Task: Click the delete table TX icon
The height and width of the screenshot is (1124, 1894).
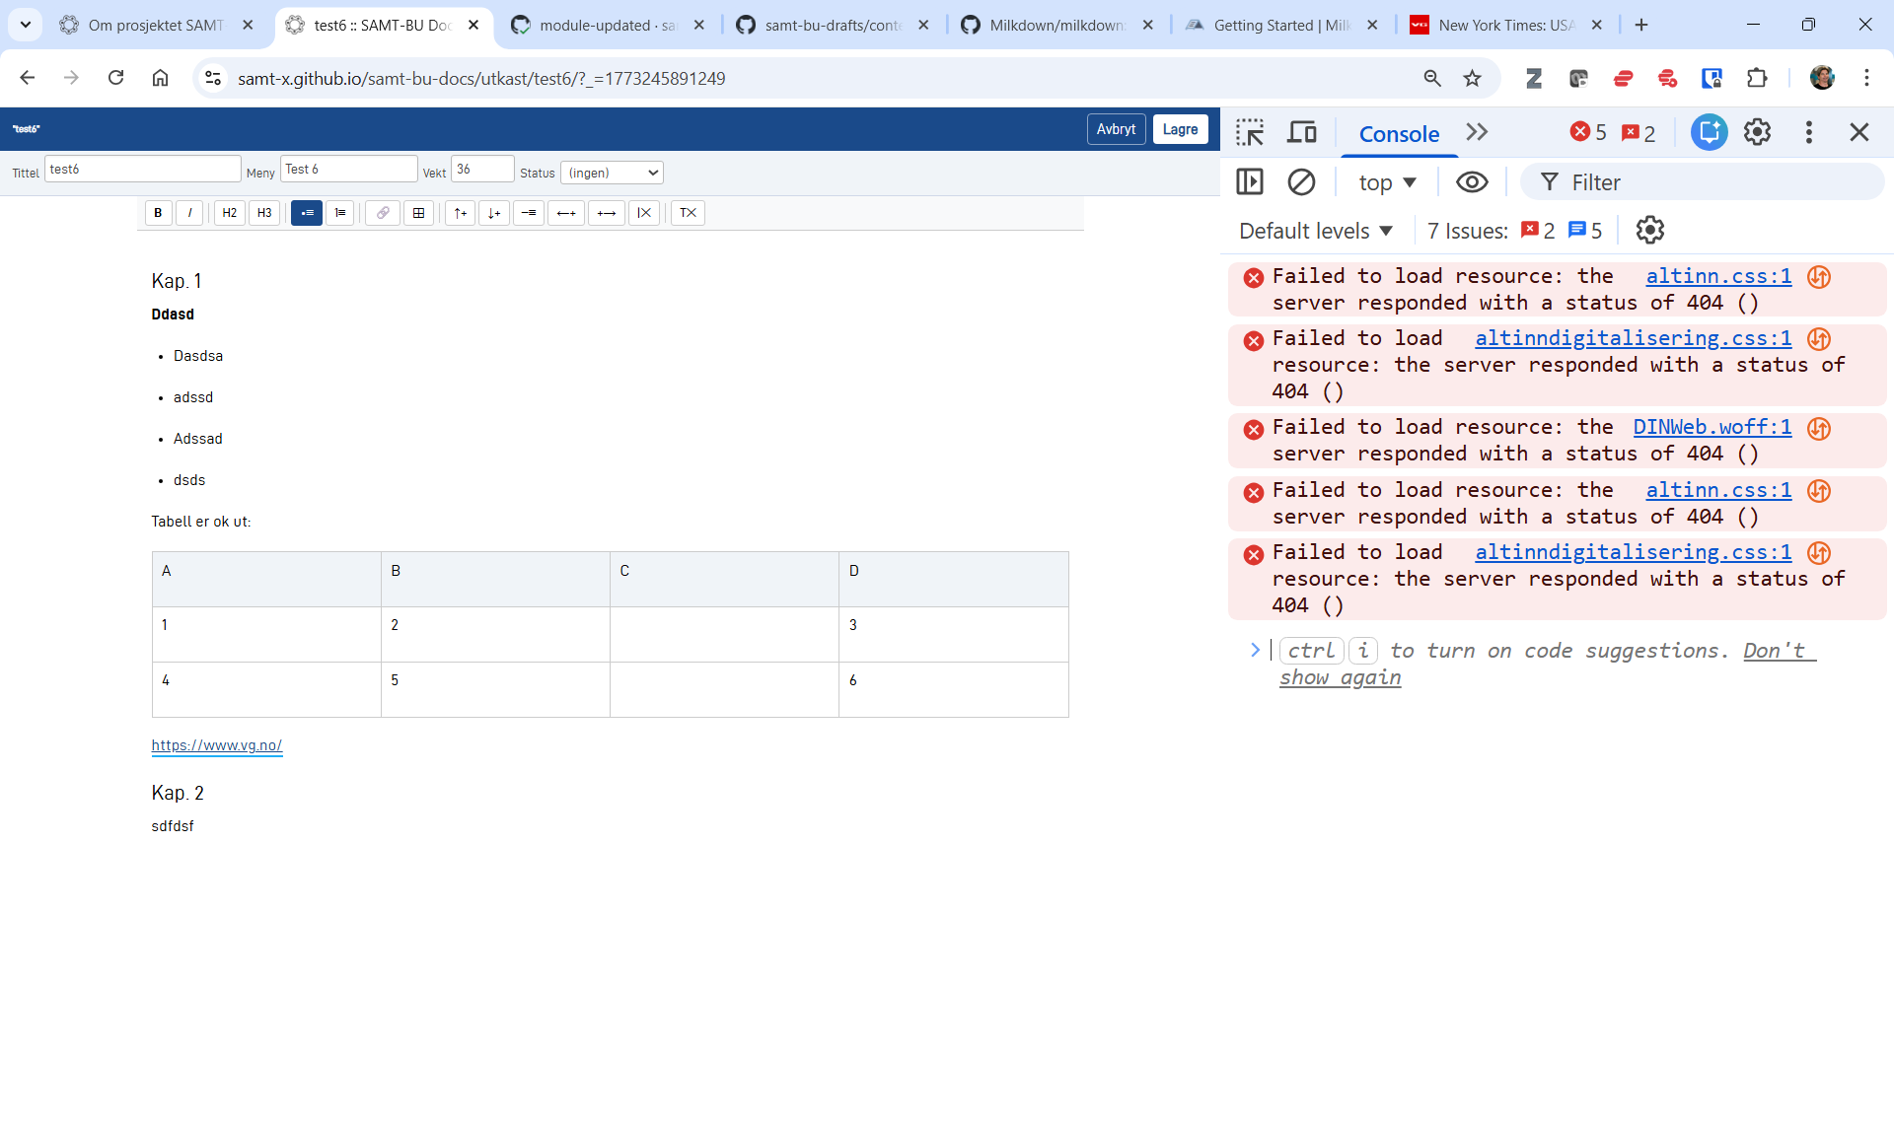Action: [x=688, y=213]
